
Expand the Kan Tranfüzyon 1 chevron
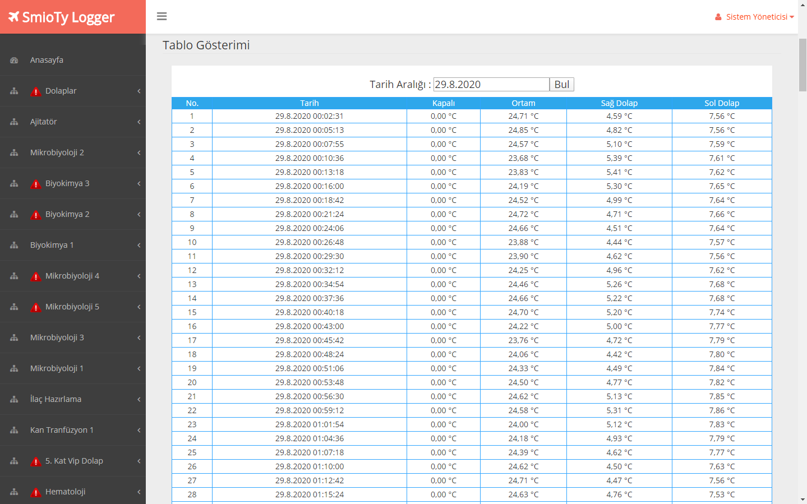(x=139, y=430)
